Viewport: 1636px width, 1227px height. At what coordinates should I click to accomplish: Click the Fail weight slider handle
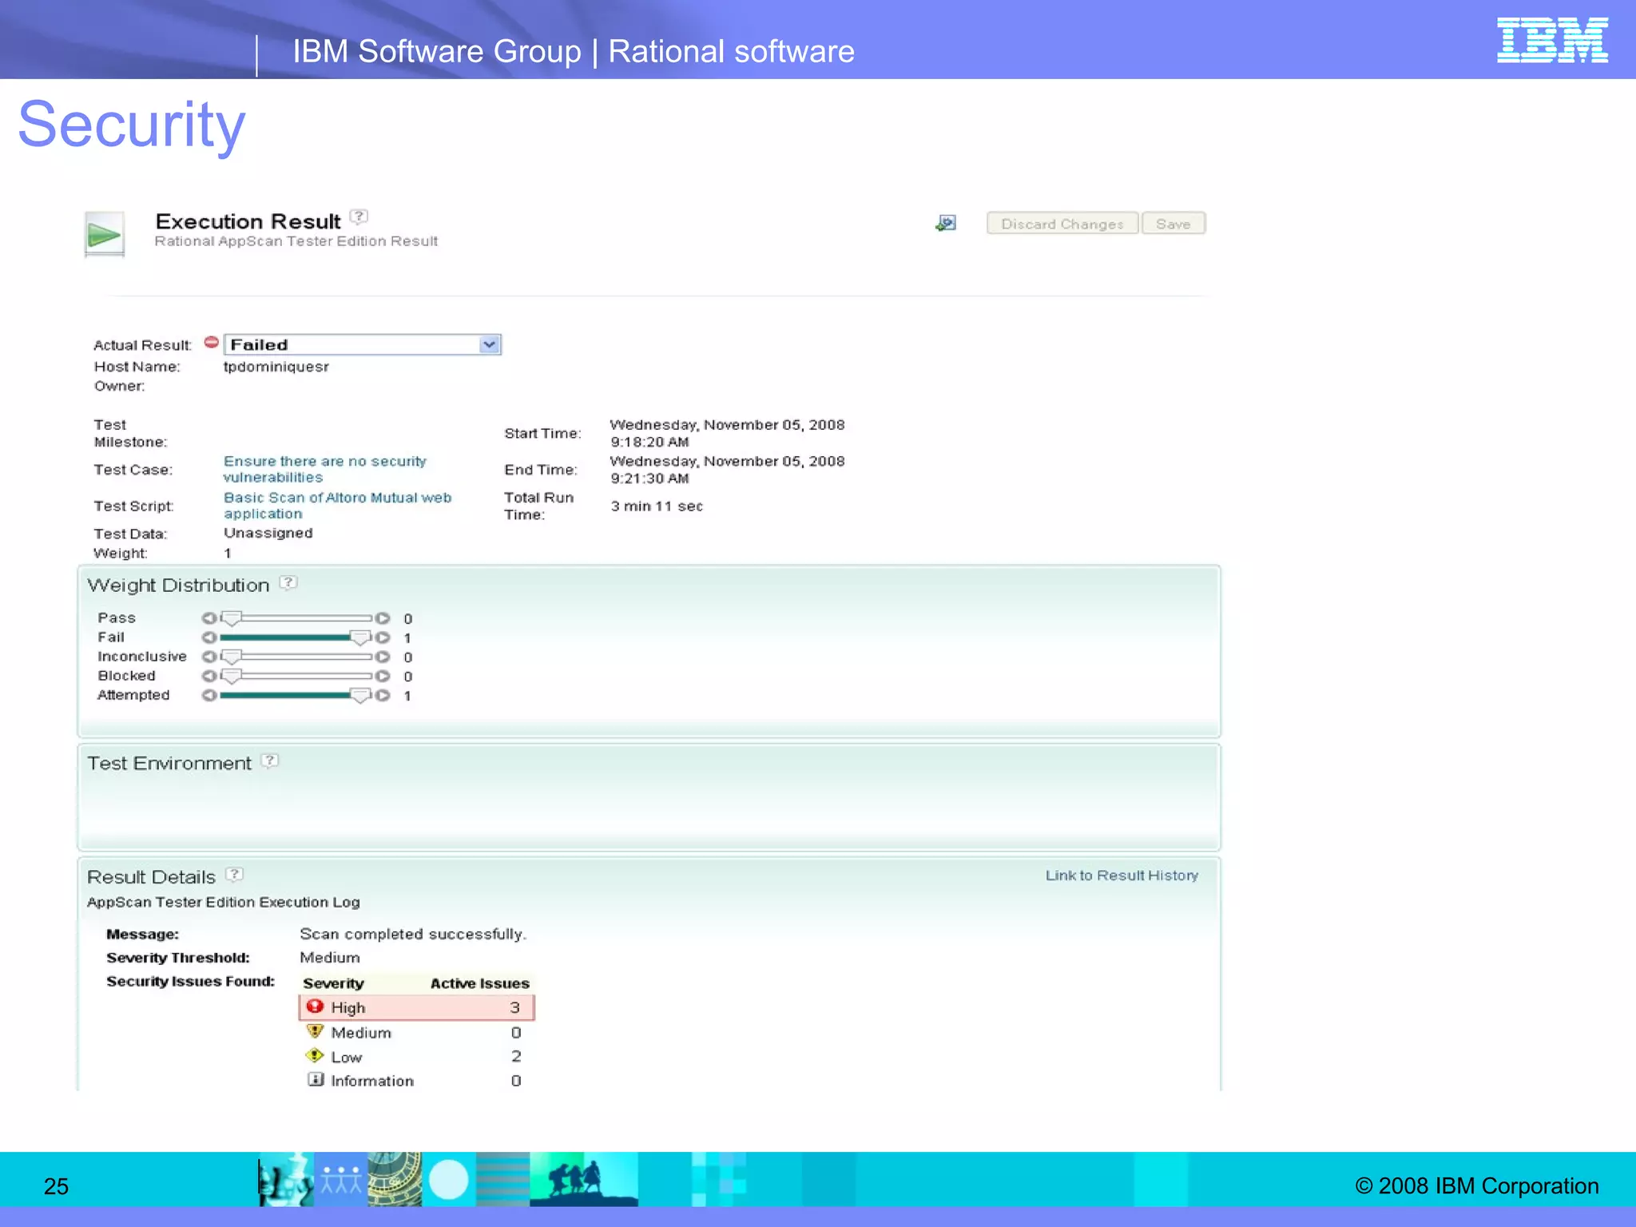pos(360,637)
